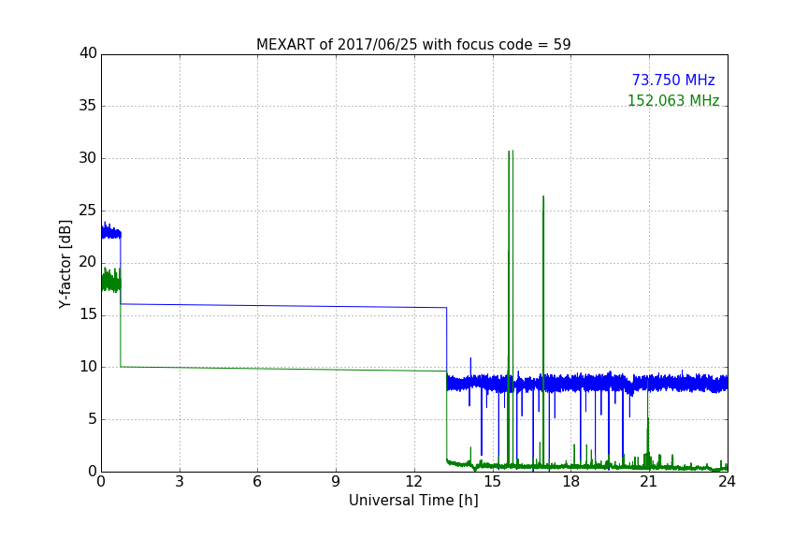Click the y-axis tick label '40'
The width and height of the screenshot is (808, 539).
tap(88, 53)
